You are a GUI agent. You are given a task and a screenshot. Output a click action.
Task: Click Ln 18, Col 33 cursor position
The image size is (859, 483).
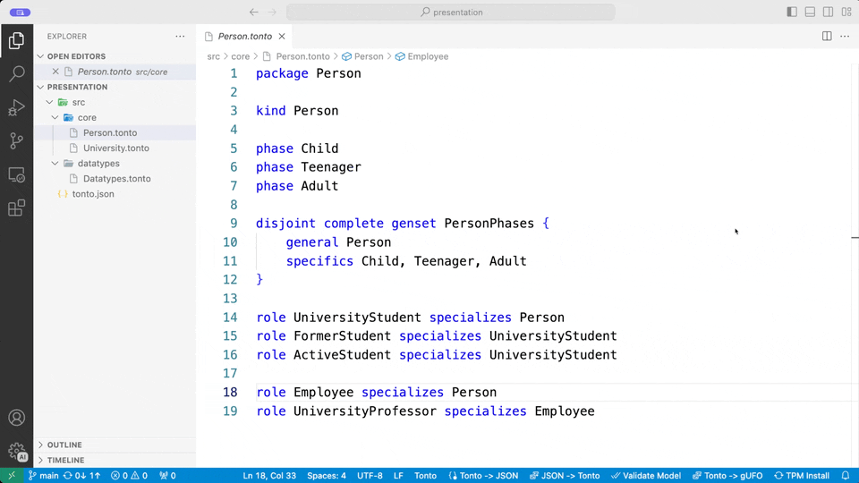(x=269, y=475)
